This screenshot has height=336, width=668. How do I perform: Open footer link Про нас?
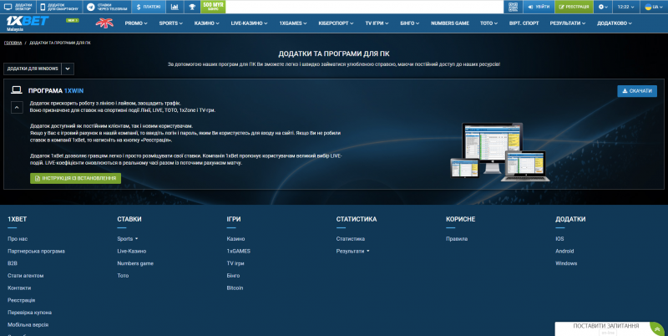[18, 239]
